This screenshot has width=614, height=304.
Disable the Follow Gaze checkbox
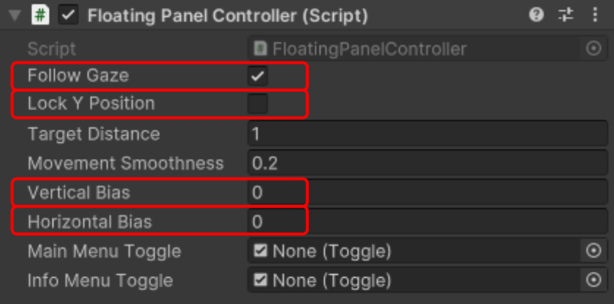(x=258, y=76)
